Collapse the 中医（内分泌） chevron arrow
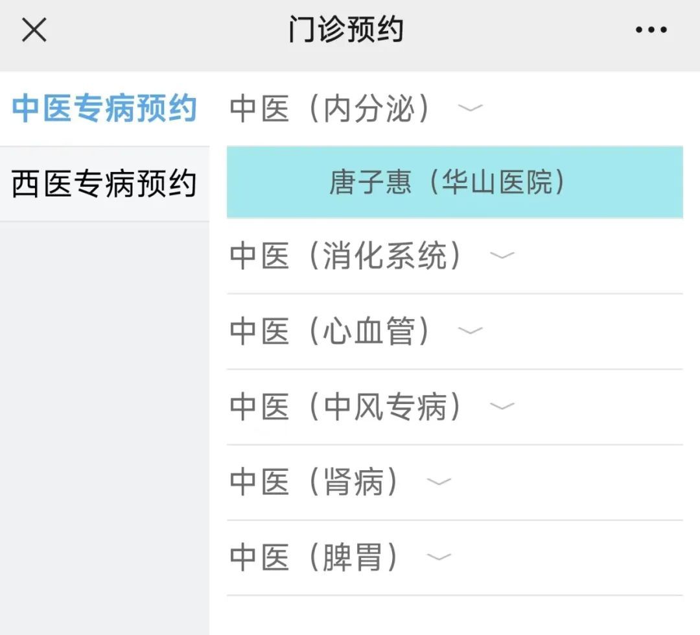This screenshot has width=700, height=635. 470,108
